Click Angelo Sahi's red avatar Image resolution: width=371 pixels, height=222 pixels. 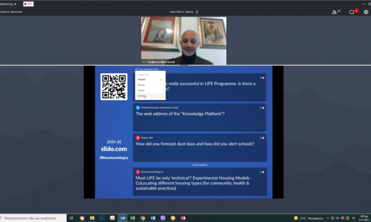(138, 138)
